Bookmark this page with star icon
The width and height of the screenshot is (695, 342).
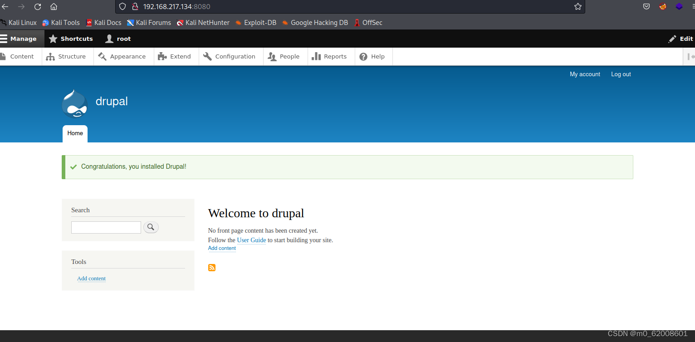tap(578, 6)
